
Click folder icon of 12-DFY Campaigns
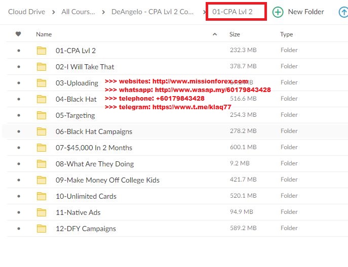tap(42, 229)
